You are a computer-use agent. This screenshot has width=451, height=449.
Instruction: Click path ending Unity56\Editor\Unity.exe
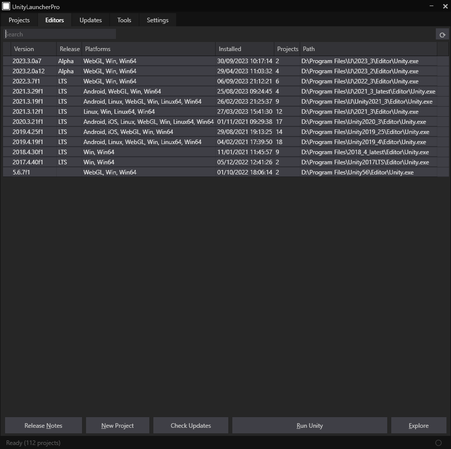357,172
